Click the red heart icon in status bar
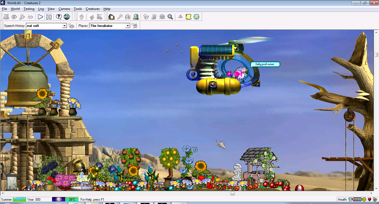Image resolution: width=379 pixels, height=204 pixels. [x=369, y=199]
